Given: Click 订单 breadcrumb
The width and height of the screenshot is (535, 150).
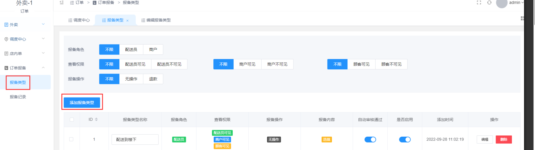Looking at the screenshot, I should [x=77, y=2].
